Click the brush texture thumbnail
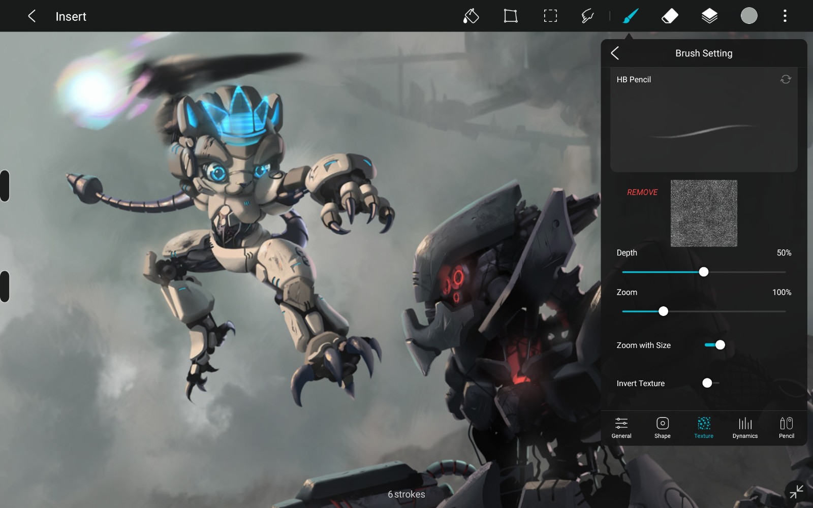The image size is (813, 508). click(704, 213)
